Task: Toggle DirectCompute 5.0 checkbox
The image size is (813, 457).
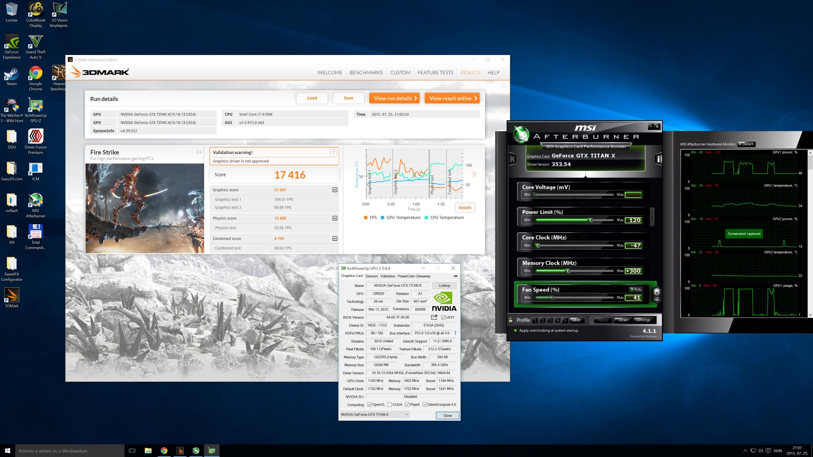Action: (425, 405)
